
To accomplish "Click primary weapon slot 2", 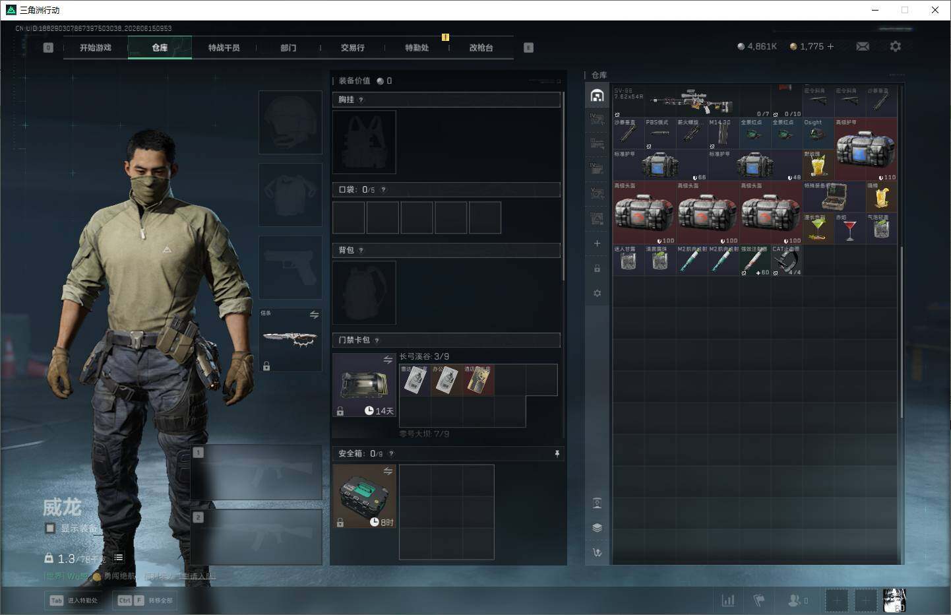I will (x=257, y=536).
